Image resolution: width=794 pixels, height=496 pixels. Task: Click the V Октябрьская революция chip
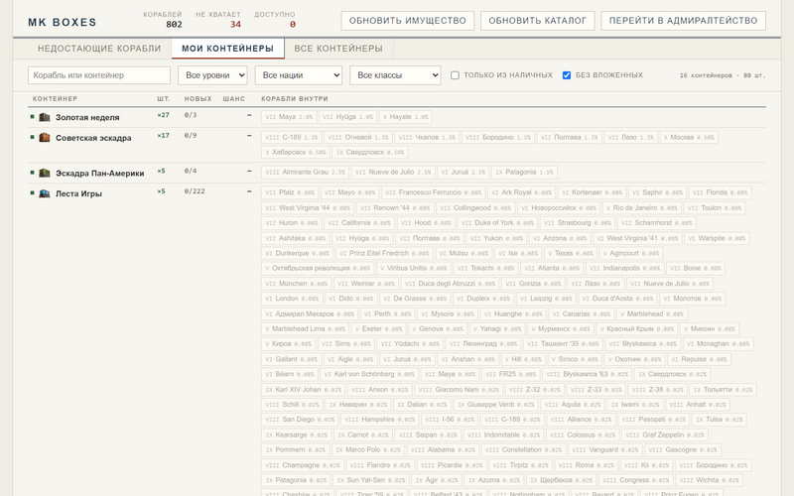[318, 268]
